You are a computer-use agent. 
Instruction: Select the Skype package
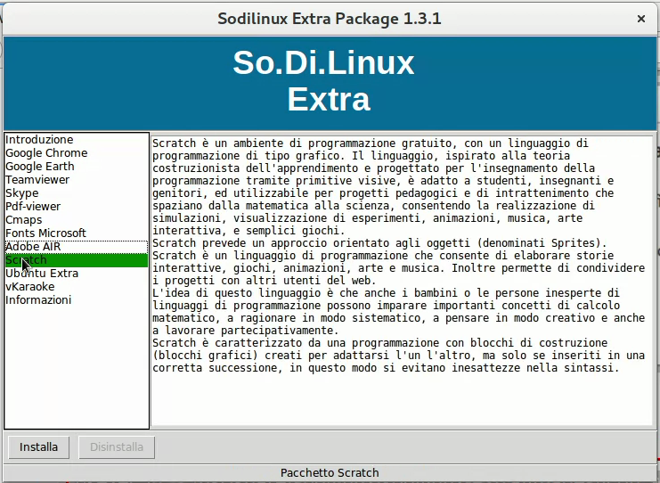tap(22, 193)
